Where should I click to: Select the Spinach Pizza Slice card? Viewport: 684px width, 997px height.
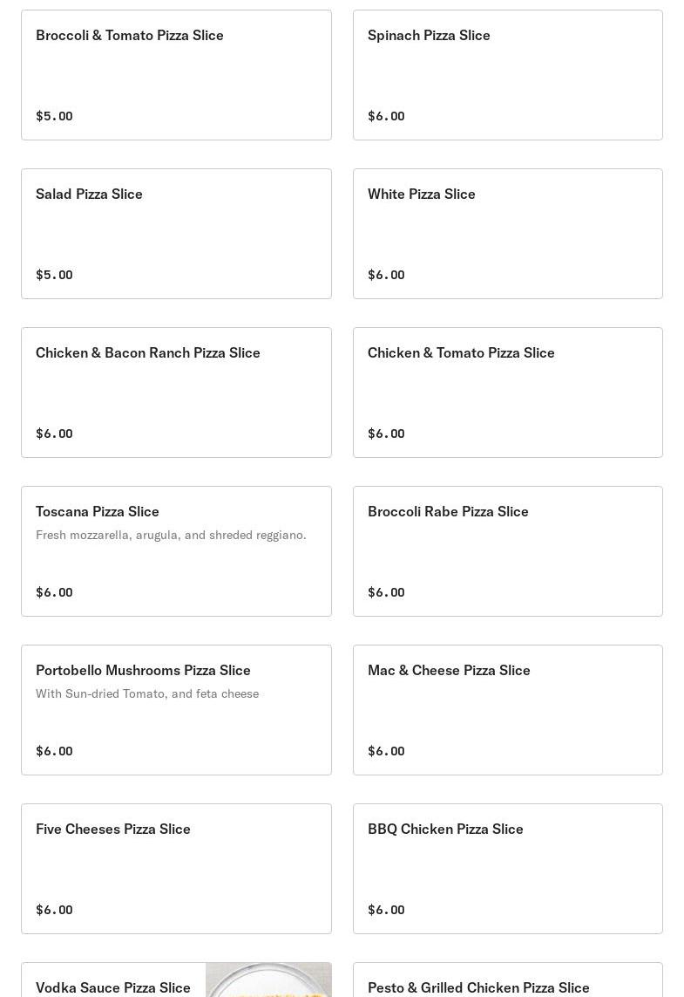pos(507,75)
